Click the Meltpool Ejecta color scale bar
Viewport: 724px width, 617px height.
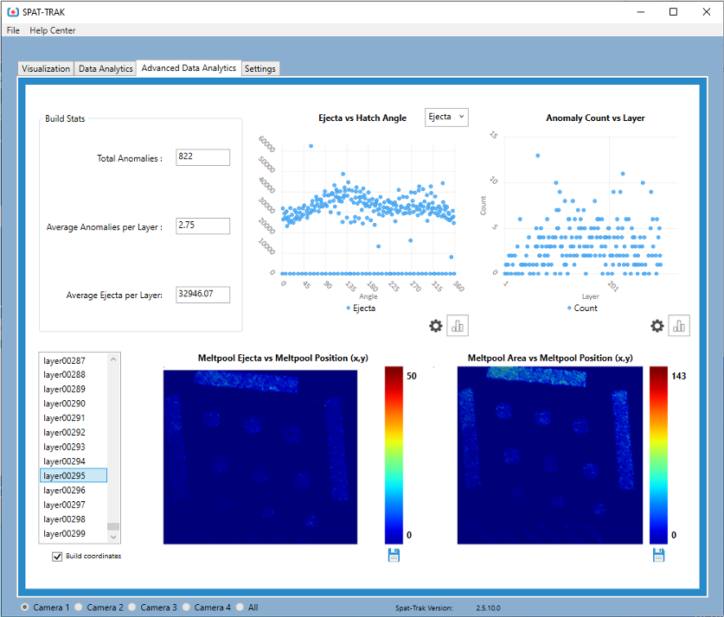click(394, 455)
